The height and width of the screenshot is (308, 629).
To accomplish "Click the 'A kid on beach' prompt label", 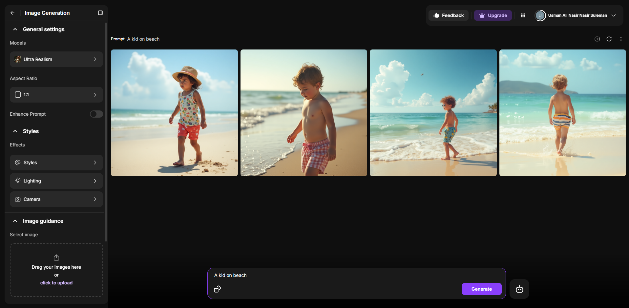I will [x=143, y=39].
